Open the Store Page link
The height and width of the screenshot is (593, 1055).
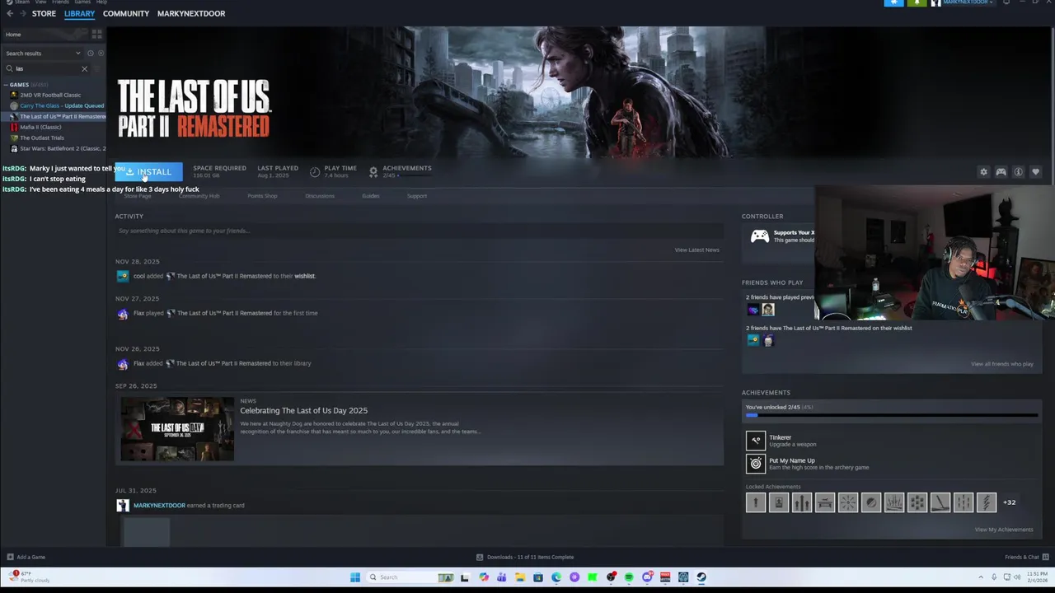click(138, 196)
